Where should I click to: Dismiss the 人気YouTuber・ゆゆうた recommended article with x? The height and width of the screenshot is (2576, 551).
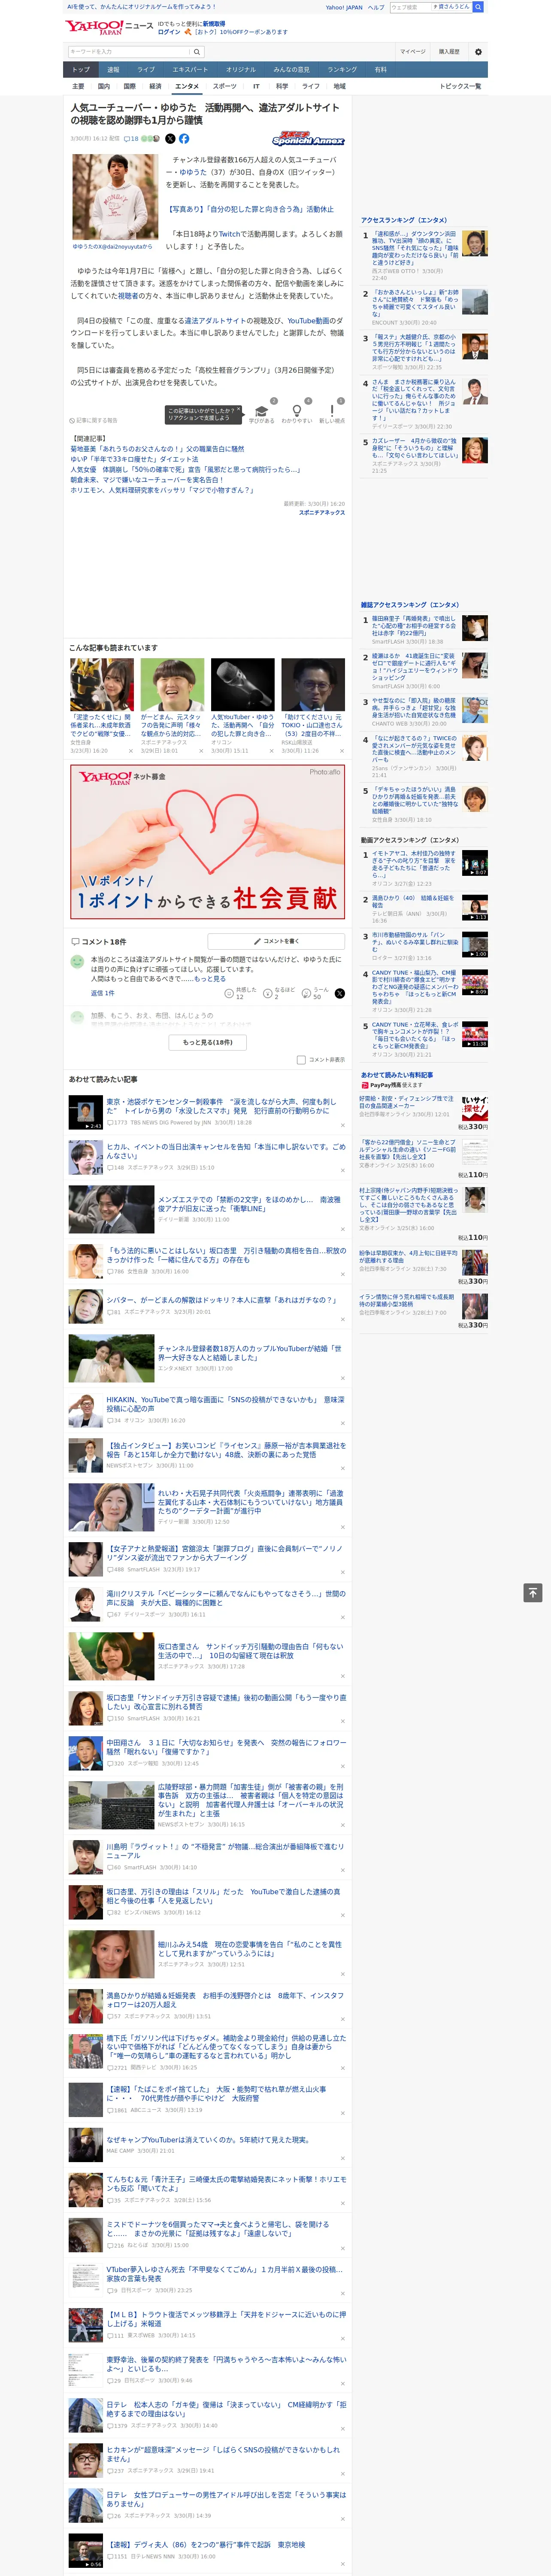point(271,751)
